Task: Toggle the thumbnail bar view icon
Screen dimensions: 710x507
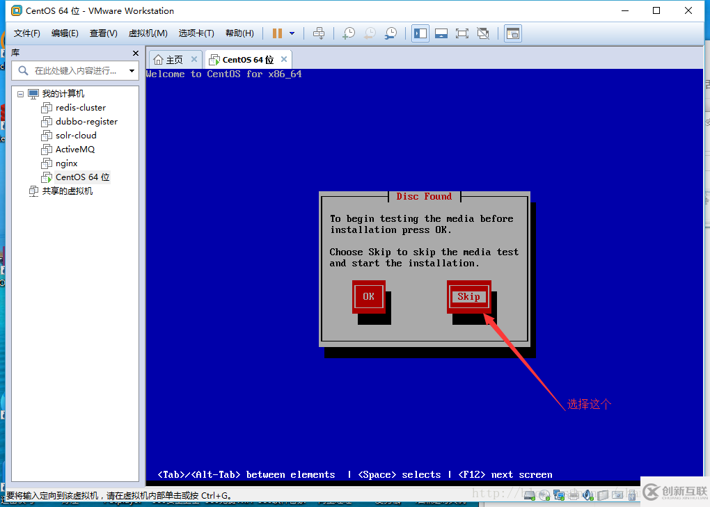Action: [441, 33]
